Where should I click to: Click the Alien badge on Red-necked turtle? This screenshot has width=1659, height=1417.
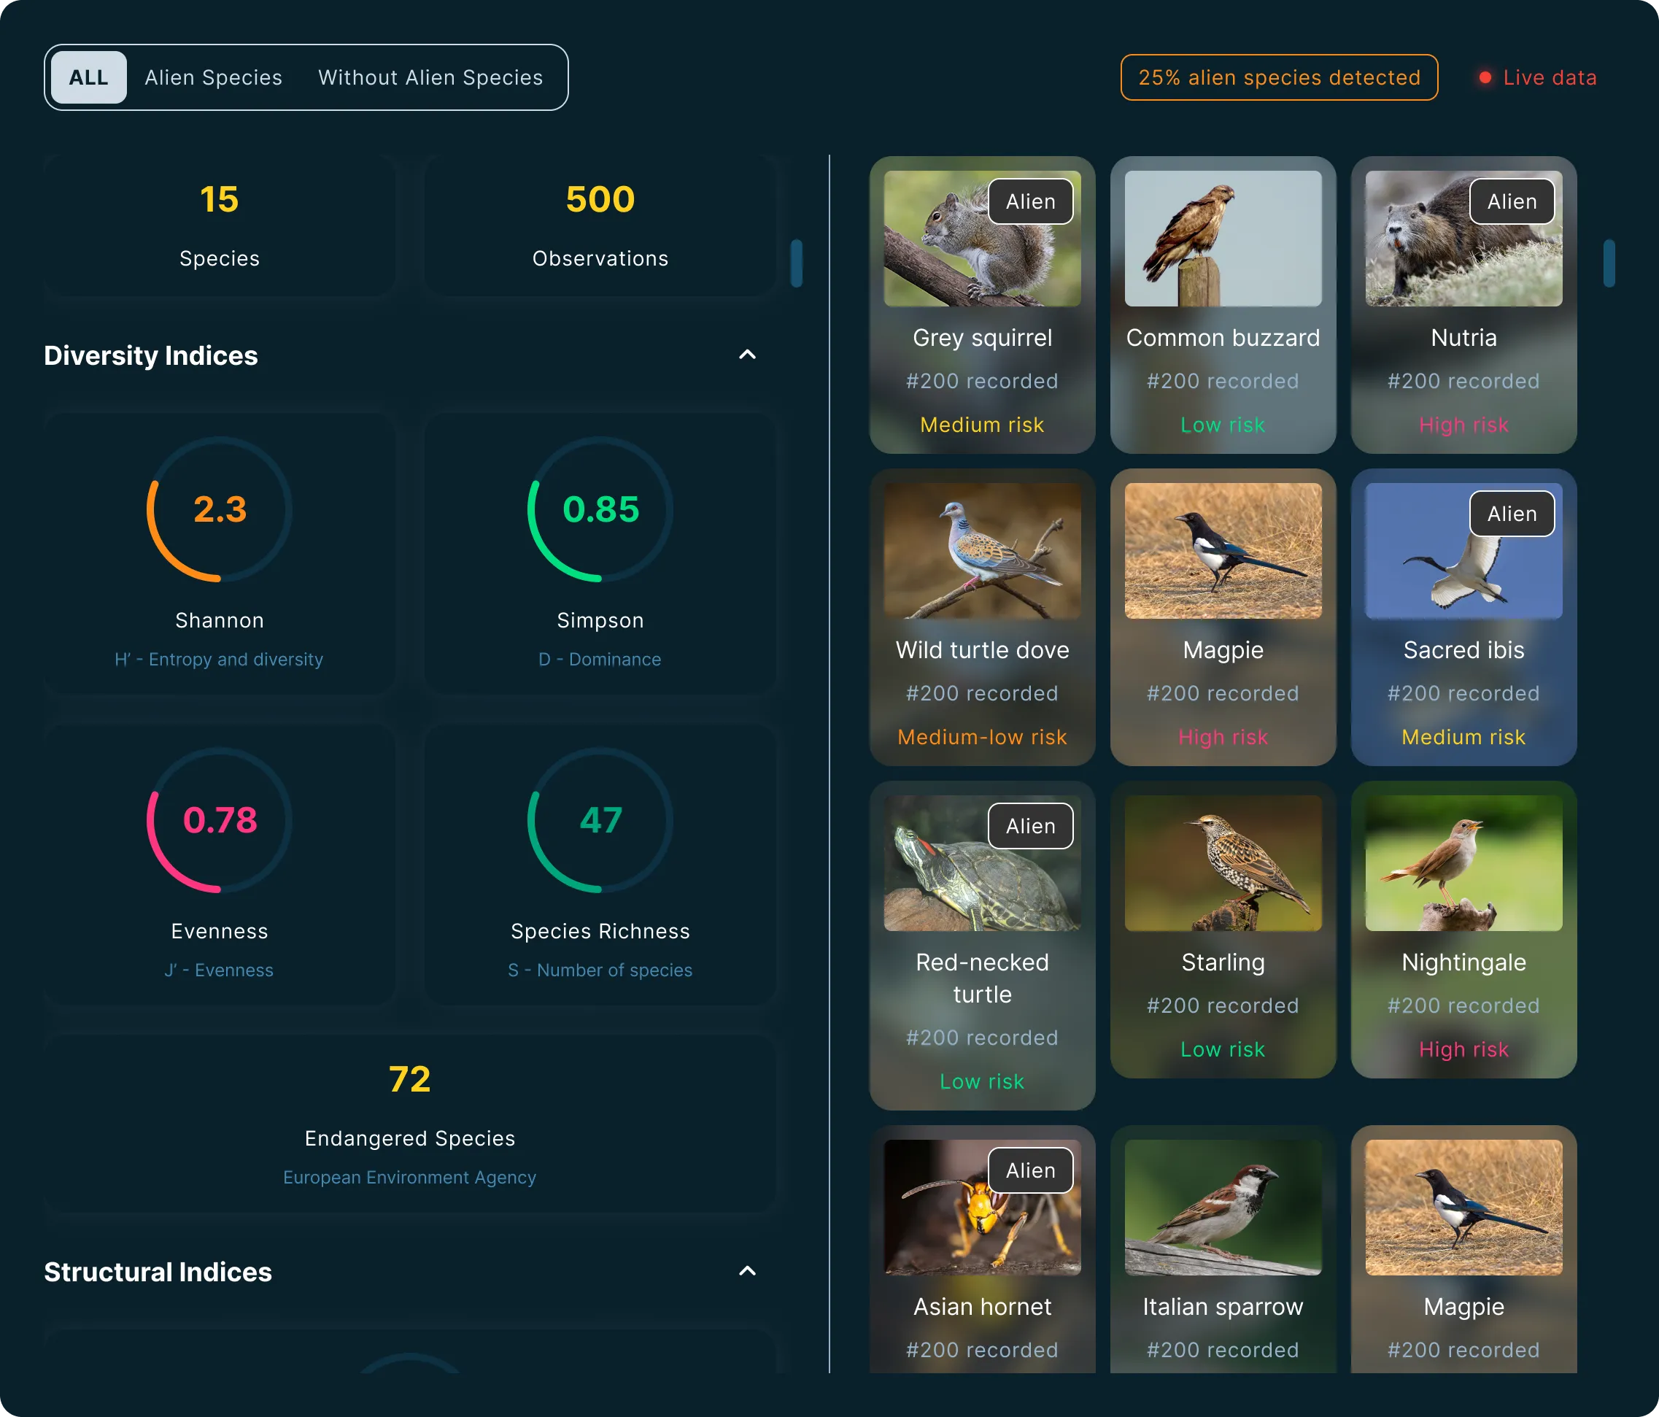pyautogui.click(x=1030, y=827)
